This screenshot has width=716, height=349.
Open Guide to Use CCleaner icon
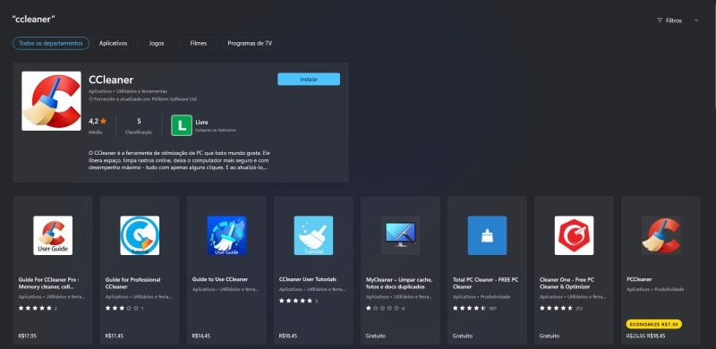[x=226, y=235]
